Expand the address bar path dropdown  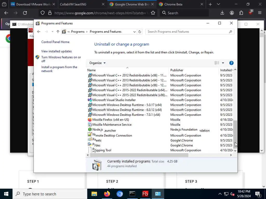pos(134,32)
